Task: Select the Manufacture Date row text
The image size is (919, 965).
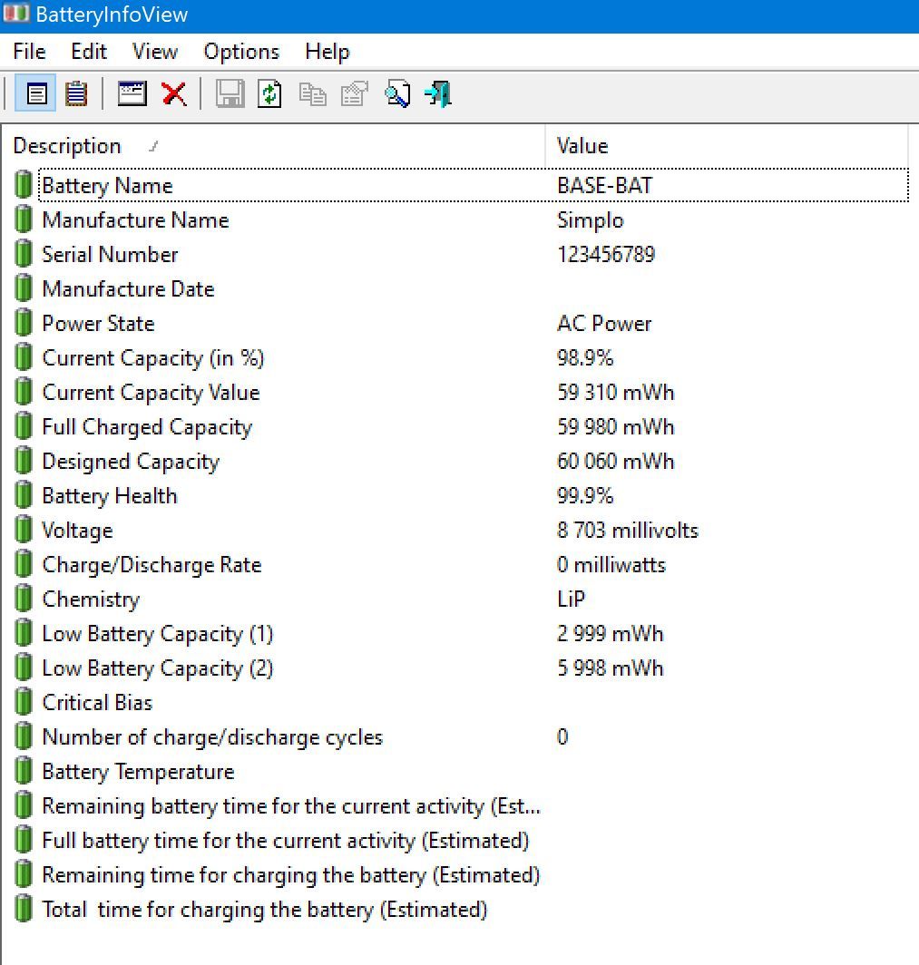Action: pyautogui.click(x=128, y=288)
